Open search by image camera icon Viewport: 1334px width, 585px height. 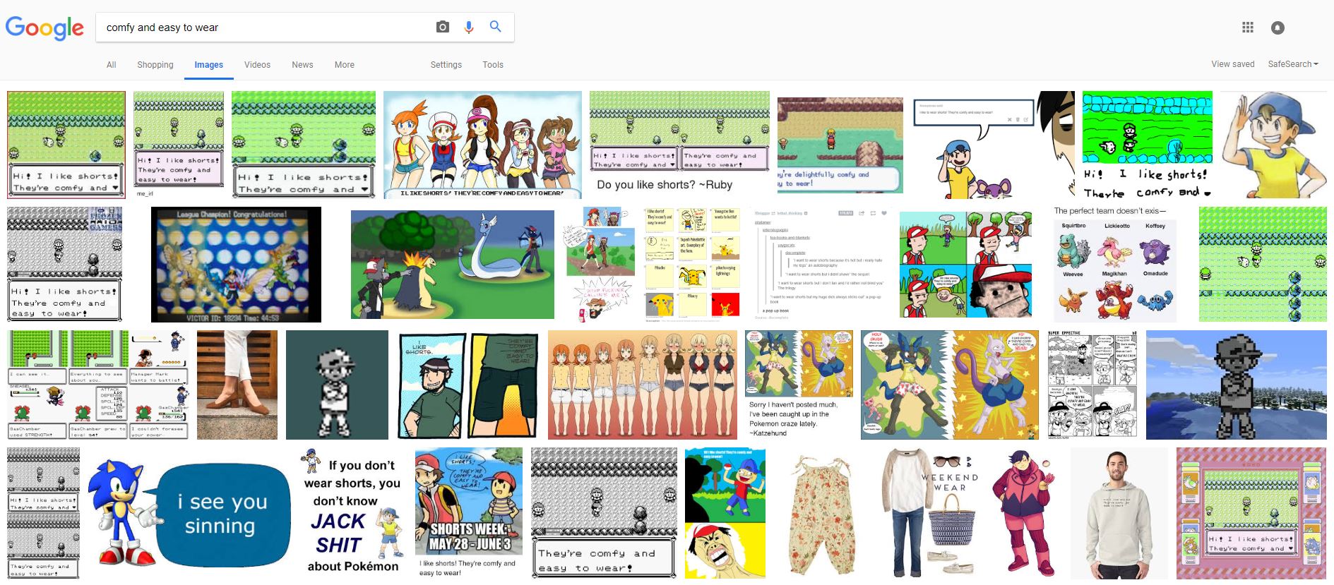point(443,27)
